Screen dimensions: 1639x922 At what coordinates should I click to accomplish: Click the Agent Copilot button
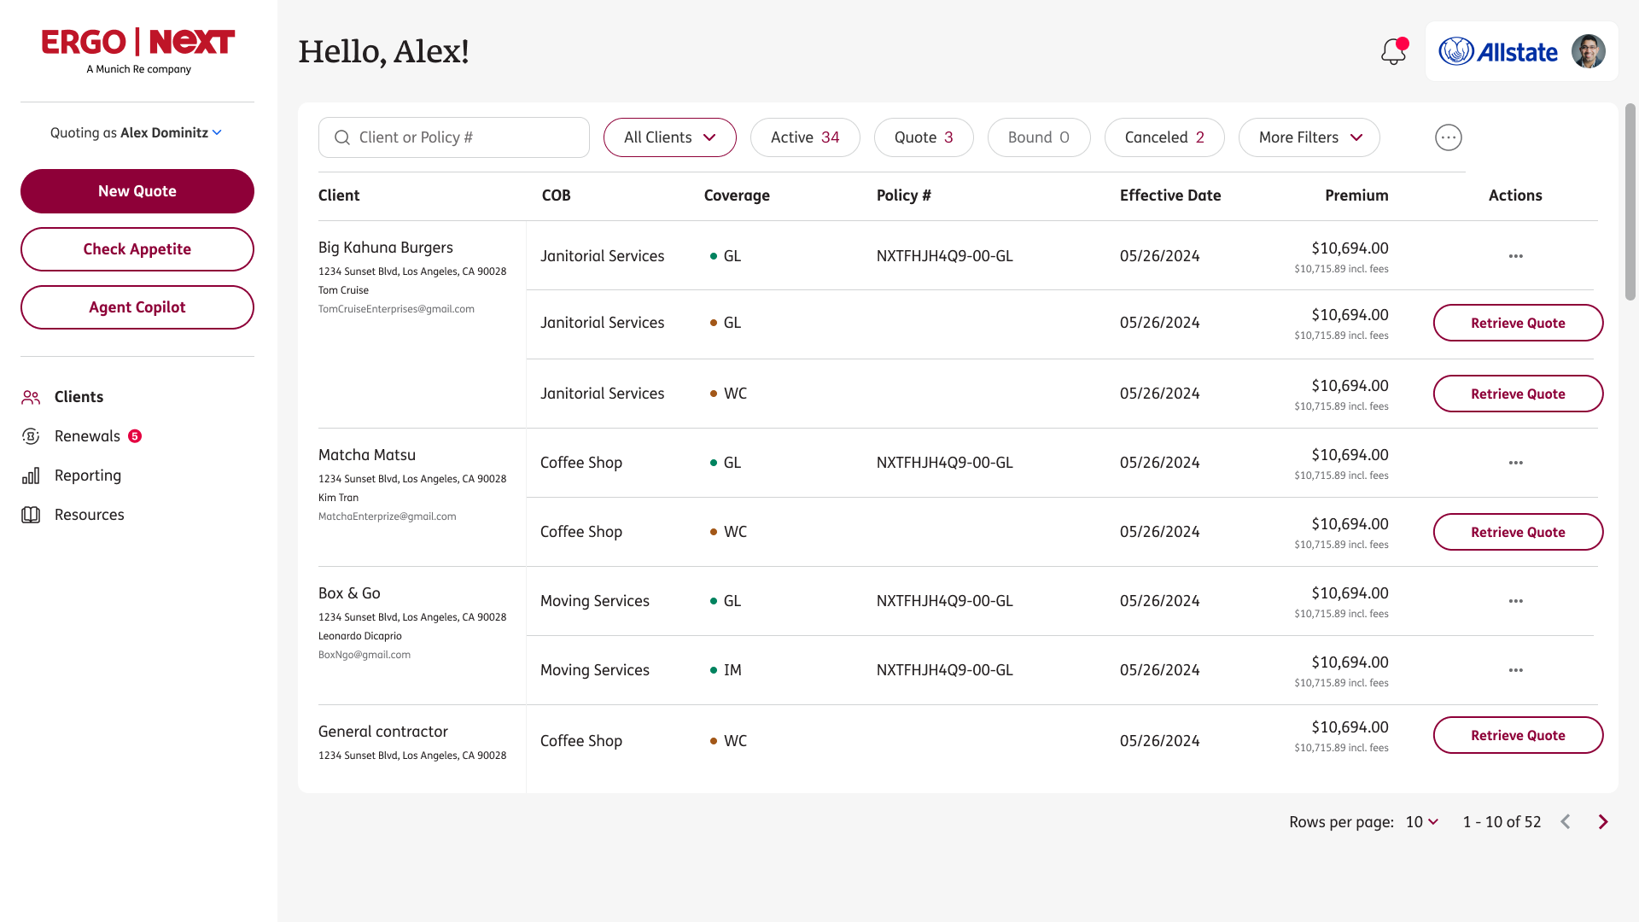pyautogui.click(x=137, y=307)
